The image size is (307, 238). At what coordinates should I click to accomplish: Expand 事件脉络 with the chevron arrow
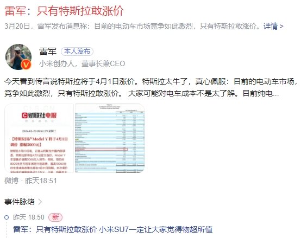coord(40,202)
